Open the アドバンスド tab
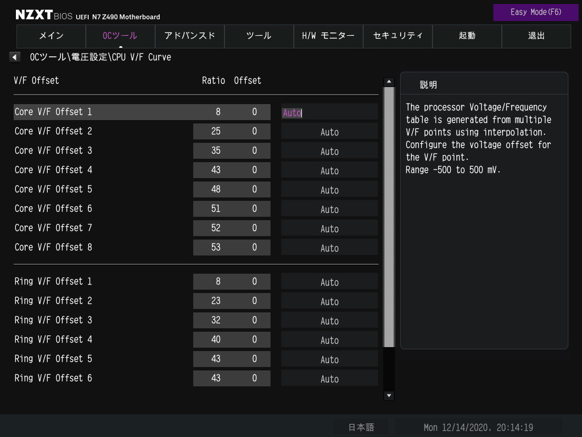 (x=190, y=36)
